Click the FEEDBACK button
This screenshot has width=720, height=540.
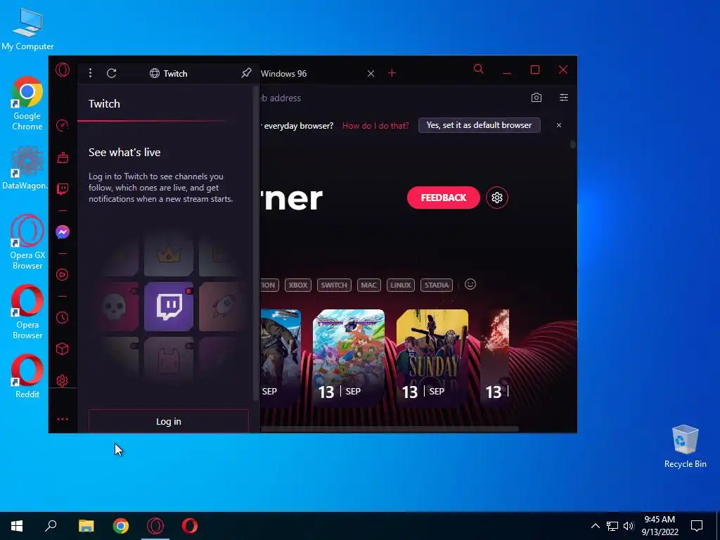tap(444, 198)
